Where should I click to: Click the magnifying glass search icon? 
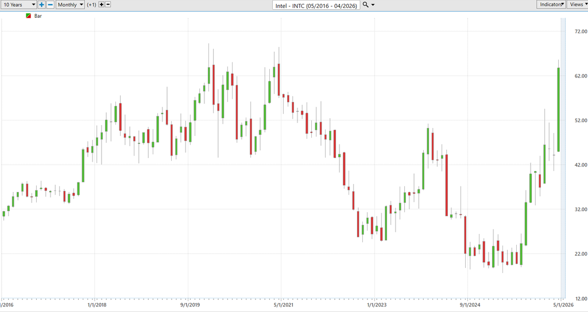tap(366, 5)
